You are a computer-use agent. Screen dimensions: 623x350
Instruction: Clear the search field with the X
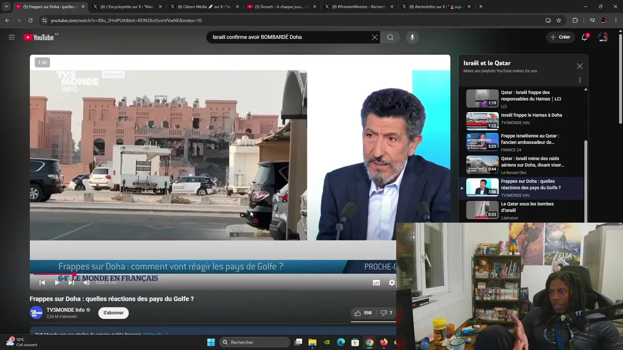click(x=375, y=37)
